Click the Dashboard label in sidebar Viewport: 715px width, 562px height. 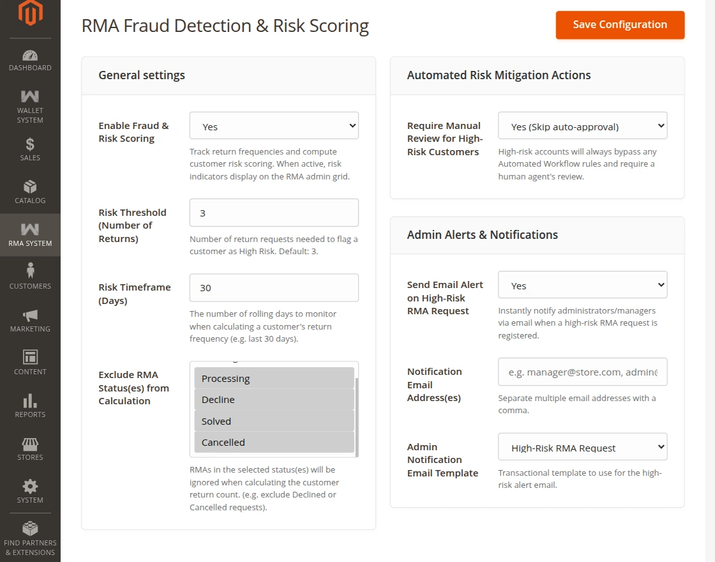point(30,68)
